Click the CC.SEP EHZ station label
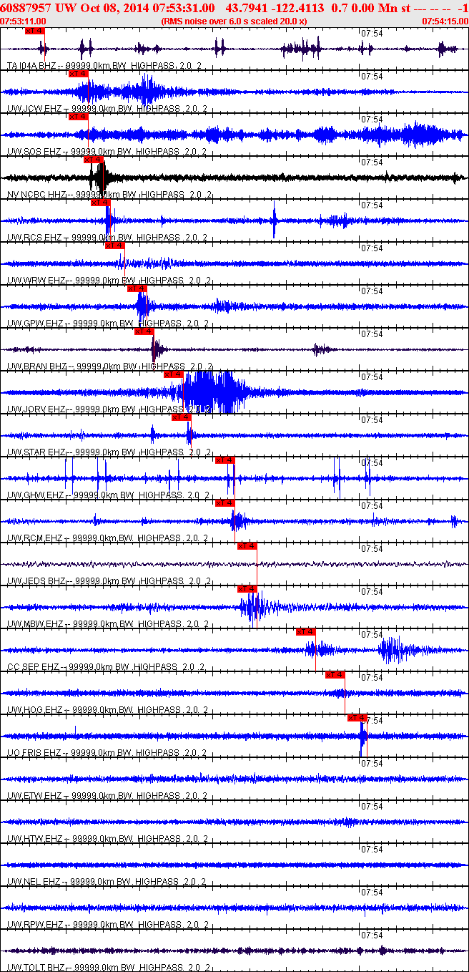Image resolution: width=469 pixels, height=972 pixels. 33,667
